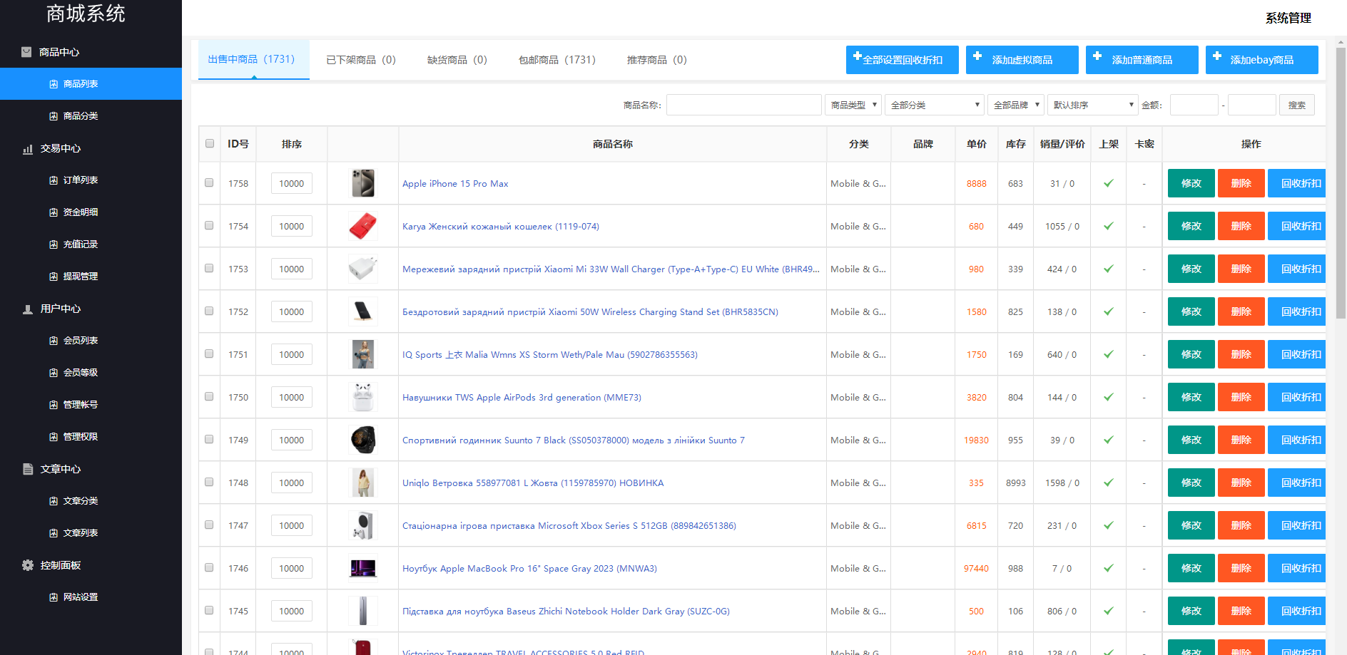The image size is (1347, 655).
Task: Open the Apple iPhone 15 Pro Max product link
Action: (455, 184)
